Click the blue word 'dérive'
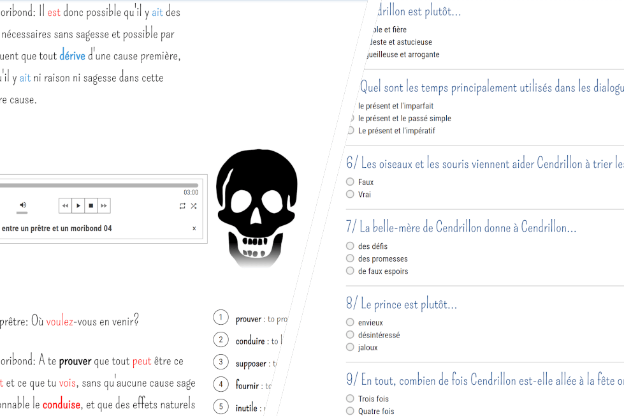 click(x=73, y=56)
